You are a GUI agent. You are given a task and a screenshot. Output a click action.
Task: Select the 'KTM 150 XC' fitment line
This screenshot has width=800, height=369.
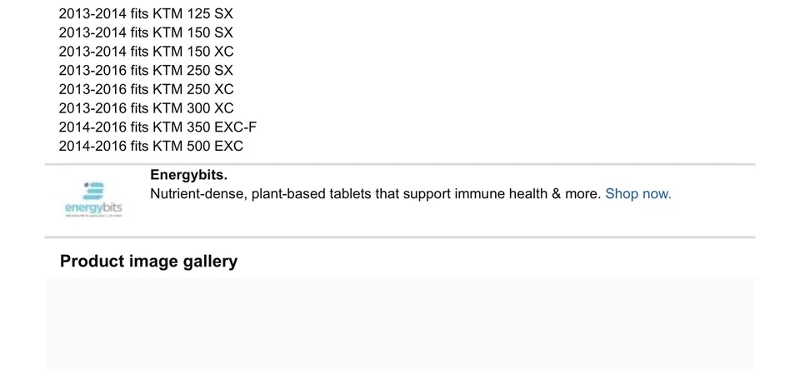[x=146, y=52]
